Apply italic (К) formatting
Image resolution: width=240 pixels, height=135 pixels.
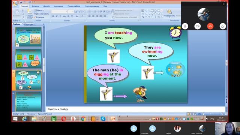(57, 16)
